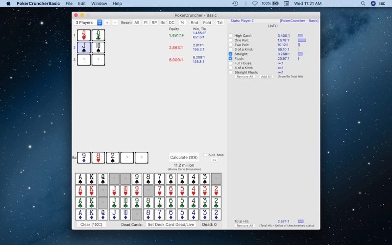Open the File menu
The image size is (392, 245).
[69, 3]
